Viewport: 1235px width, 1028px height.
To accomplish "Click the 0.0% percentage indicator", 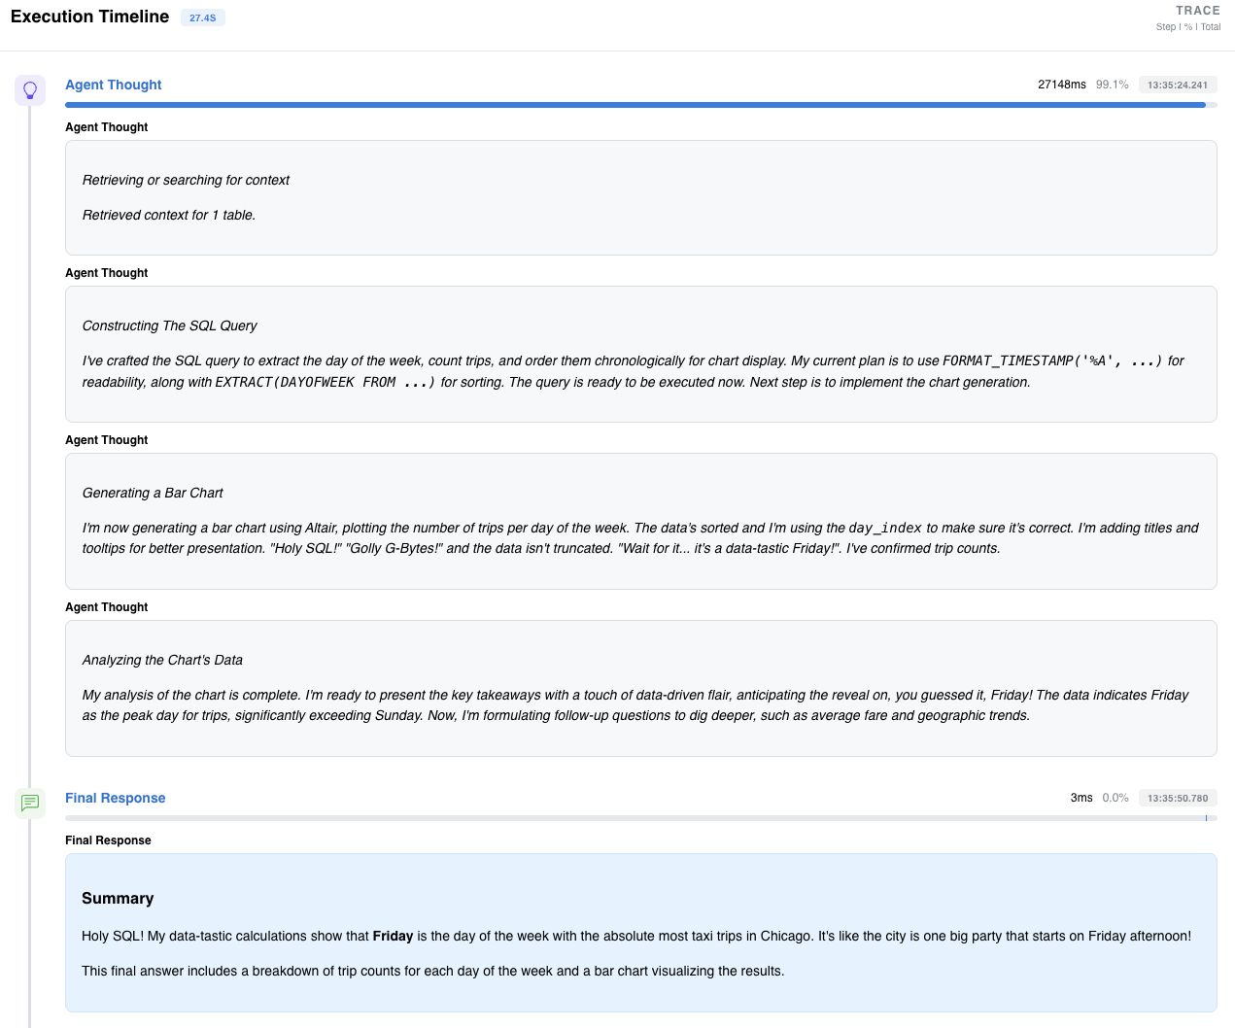I will click(1112, 798).
